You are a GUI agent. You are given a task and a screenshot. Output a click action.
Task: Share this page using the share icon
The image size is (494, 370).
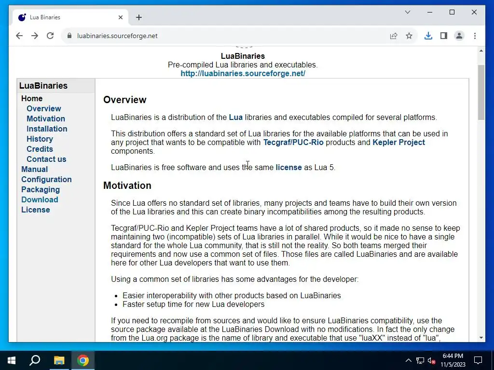pos(394,36)
